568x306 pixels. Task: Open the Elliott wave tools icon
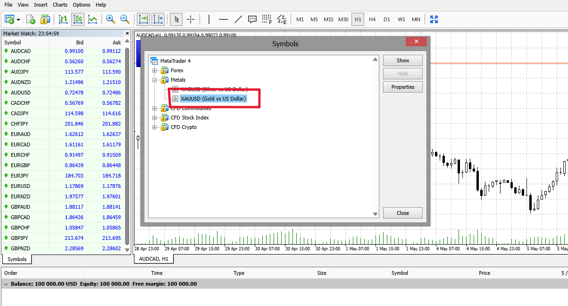pyautogui.click(x=282, y=19)
